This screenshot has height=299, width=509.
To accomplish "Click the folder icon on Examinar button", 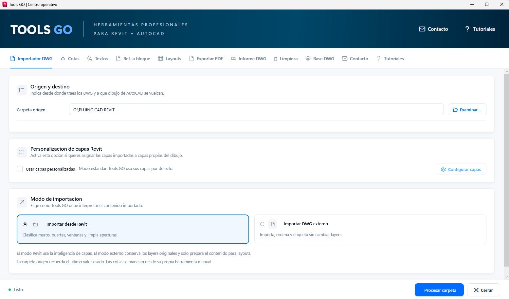I will [x=455, y=110].
